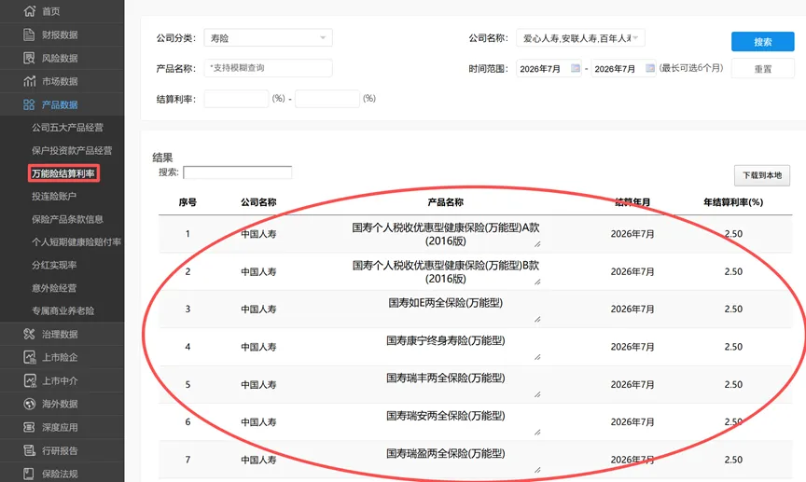Screen dimensions: 806x482
Task: Click the 产品数据 grid icon
Action: 29,104
